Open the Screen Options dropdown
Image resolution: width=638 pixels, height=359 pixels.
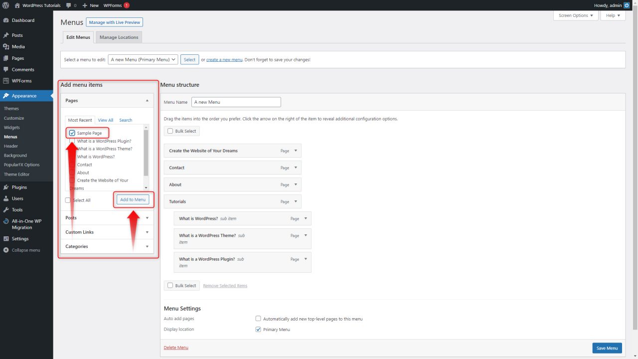576,15
